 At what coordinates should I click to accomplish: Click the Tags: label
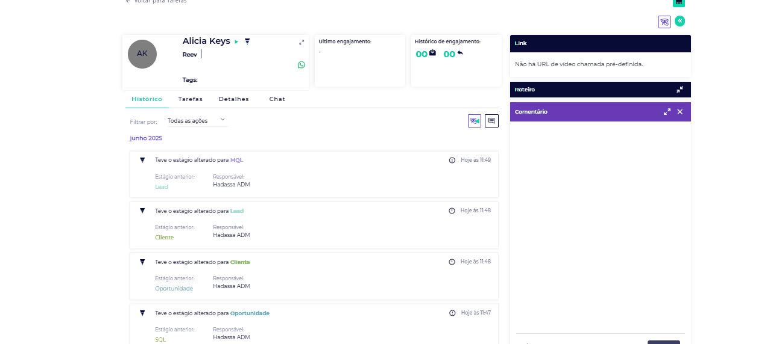190,80
